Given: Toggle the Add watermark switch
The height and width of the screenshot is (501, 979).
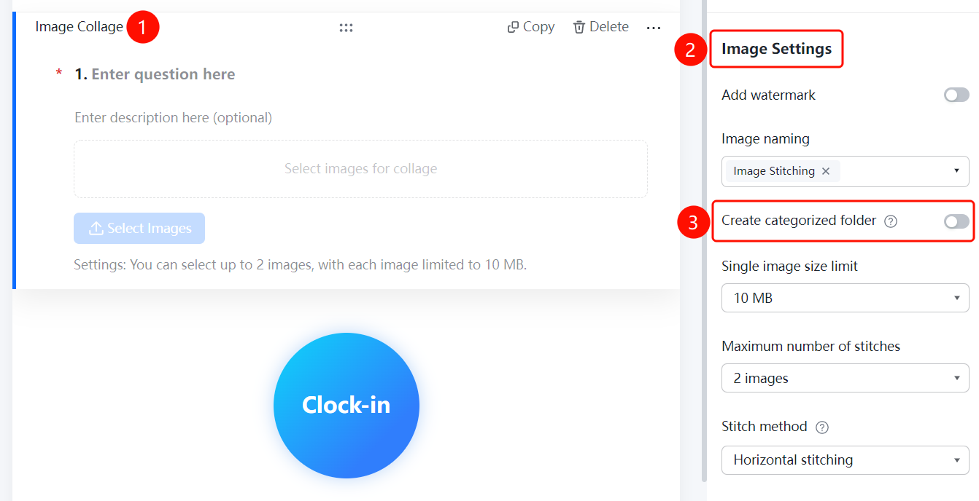Looking at the screenshot, I should click(956, 95).
